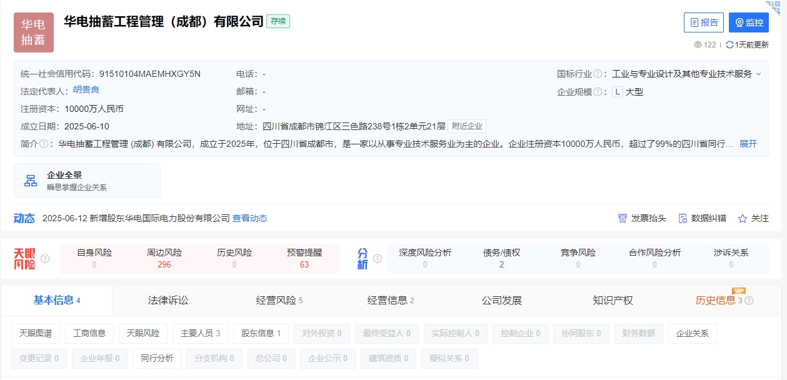Viewport: 787px width, 380px height.
Task: Click the blue 监控 button
Action: [748, 22]
